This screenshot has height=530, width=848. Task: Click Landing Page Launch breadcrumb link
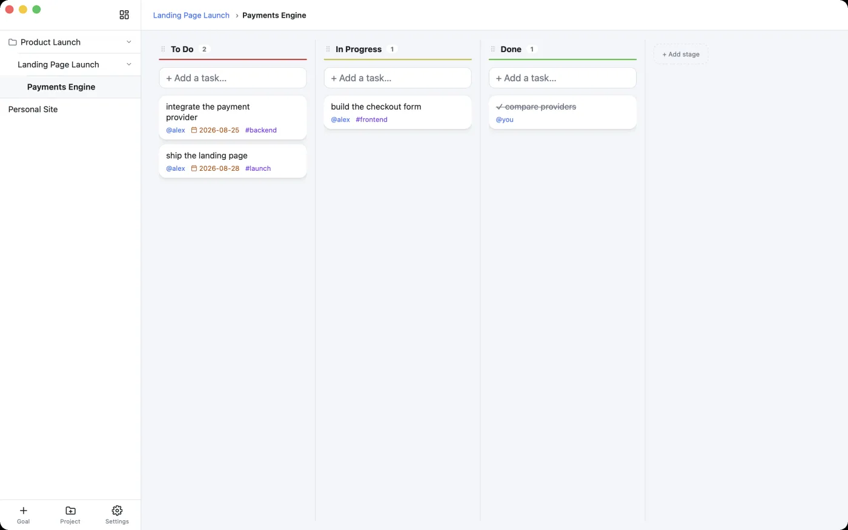pos(191,16)
